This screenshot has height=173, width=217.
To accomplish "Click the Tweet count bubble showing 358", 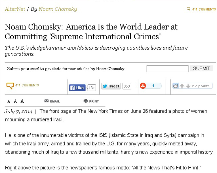I will point(127,86).
